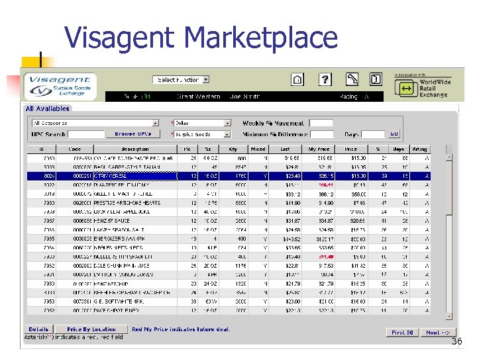Click the wrench tools icon
The width and height of the screenshot is (477, 357).
point(352,79)
